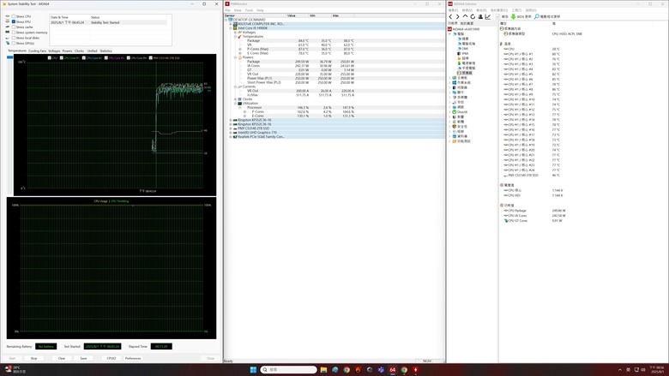This screenshot has height=376, width=669.
Task: Open the Tools menu in HWMonitor
Action: pyautogui.click(x=249, y=10)
